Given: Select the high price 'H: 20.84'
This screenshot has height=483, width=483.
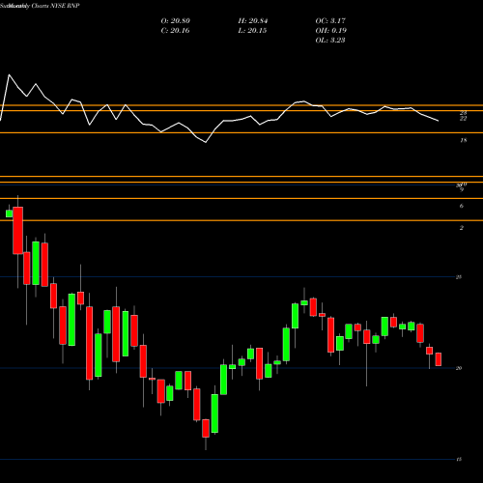Looking at the screenshot, I should 253,21.
